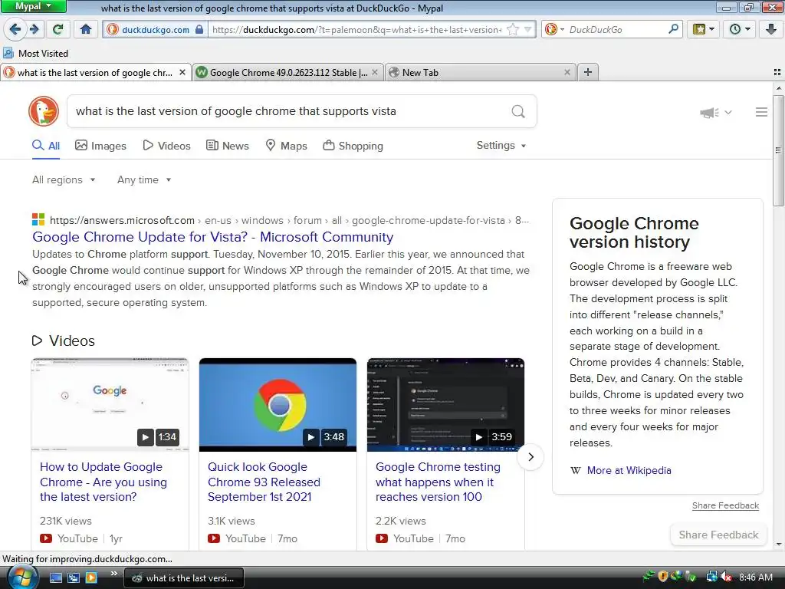Open a new tab with the plus button
The height and width of the screenshot is (589, 785).
(588, 73)
